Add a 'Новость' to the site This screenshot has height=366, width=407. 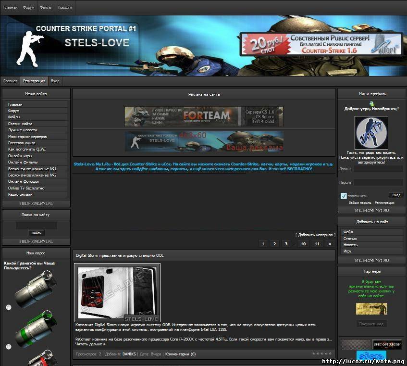click(x=372, y=245)
